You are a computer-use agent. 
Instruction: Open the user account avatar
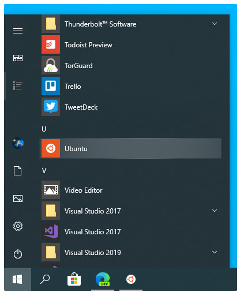click(18, 143)
